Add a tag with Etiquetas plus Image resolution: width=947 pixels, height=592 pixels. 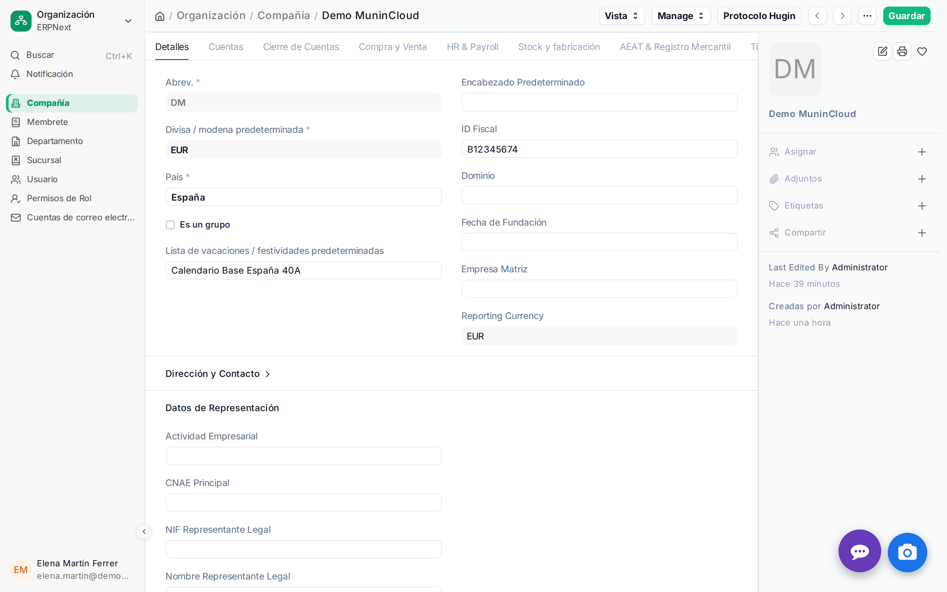coord(922,206)
